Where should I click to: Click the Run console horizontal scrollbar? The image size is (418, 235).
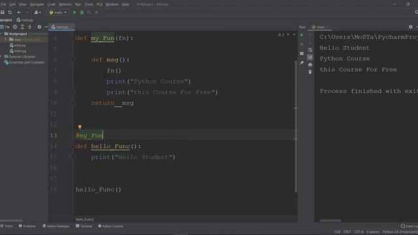[x=330, y=221]
